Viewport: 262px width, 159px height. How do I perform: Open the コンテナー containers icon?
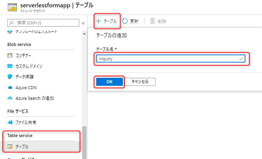tap(10, 55)
